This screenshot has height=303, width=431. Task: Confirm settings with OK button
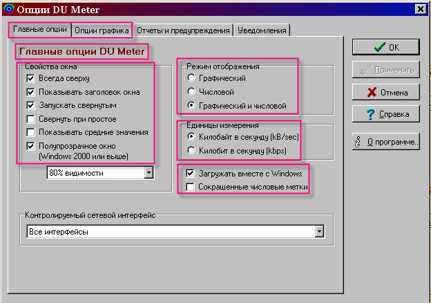(x=386, y=47)
